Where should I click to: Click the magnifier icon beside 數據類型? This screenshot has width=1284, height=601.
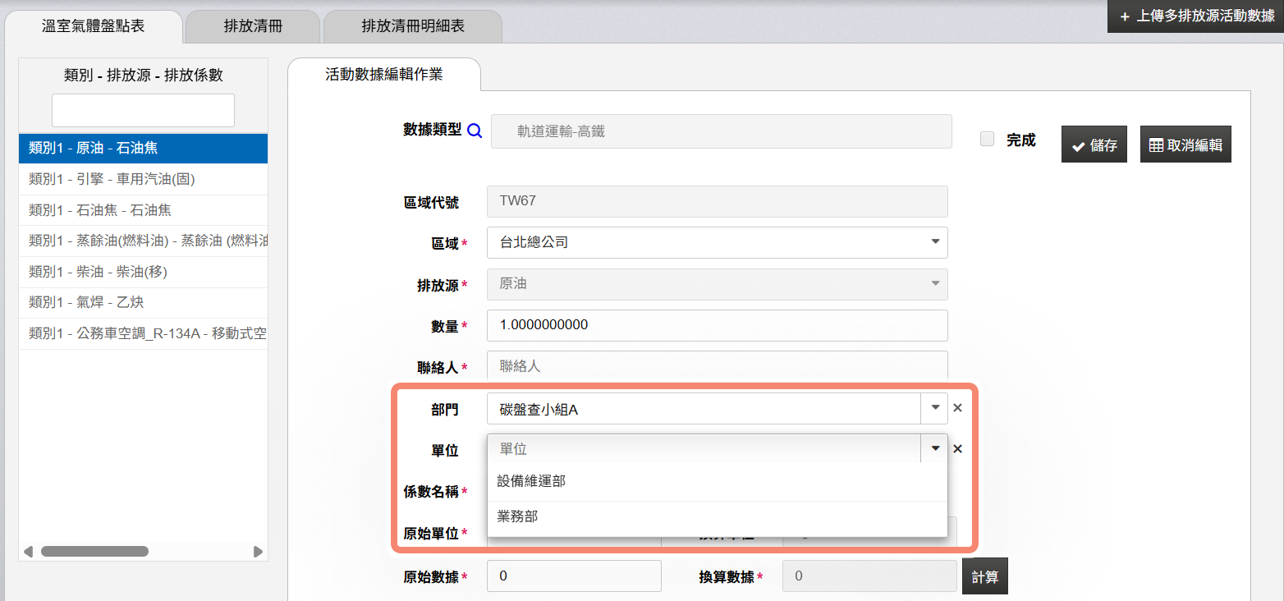475,131
